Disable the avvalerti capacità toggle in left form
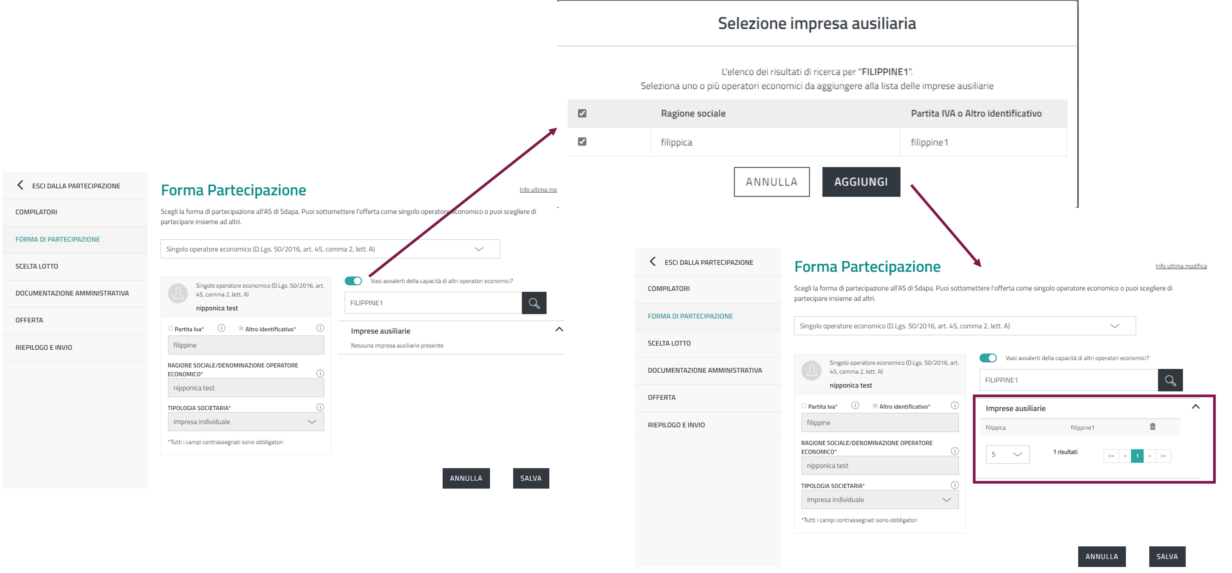1232x573 pixels. (x=353, y=281)
